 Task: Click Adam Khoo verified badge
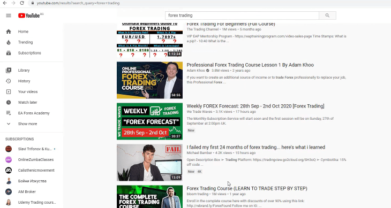click(208, 71)
